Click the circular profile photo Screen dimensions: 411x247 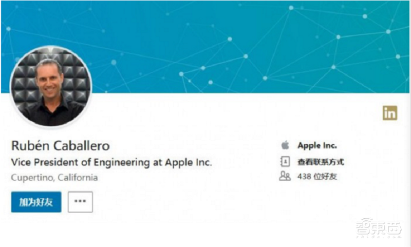coord(51,86)
